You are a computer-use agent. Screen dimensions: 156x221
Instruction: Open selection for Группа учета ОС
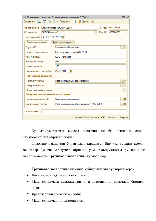[122, 81]
